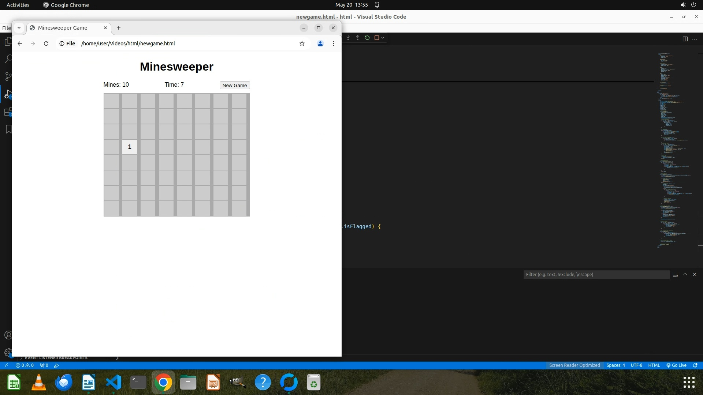Split the VS Code editor right
The width and height of the screenshot is (703, 395).
click(685, 39)
